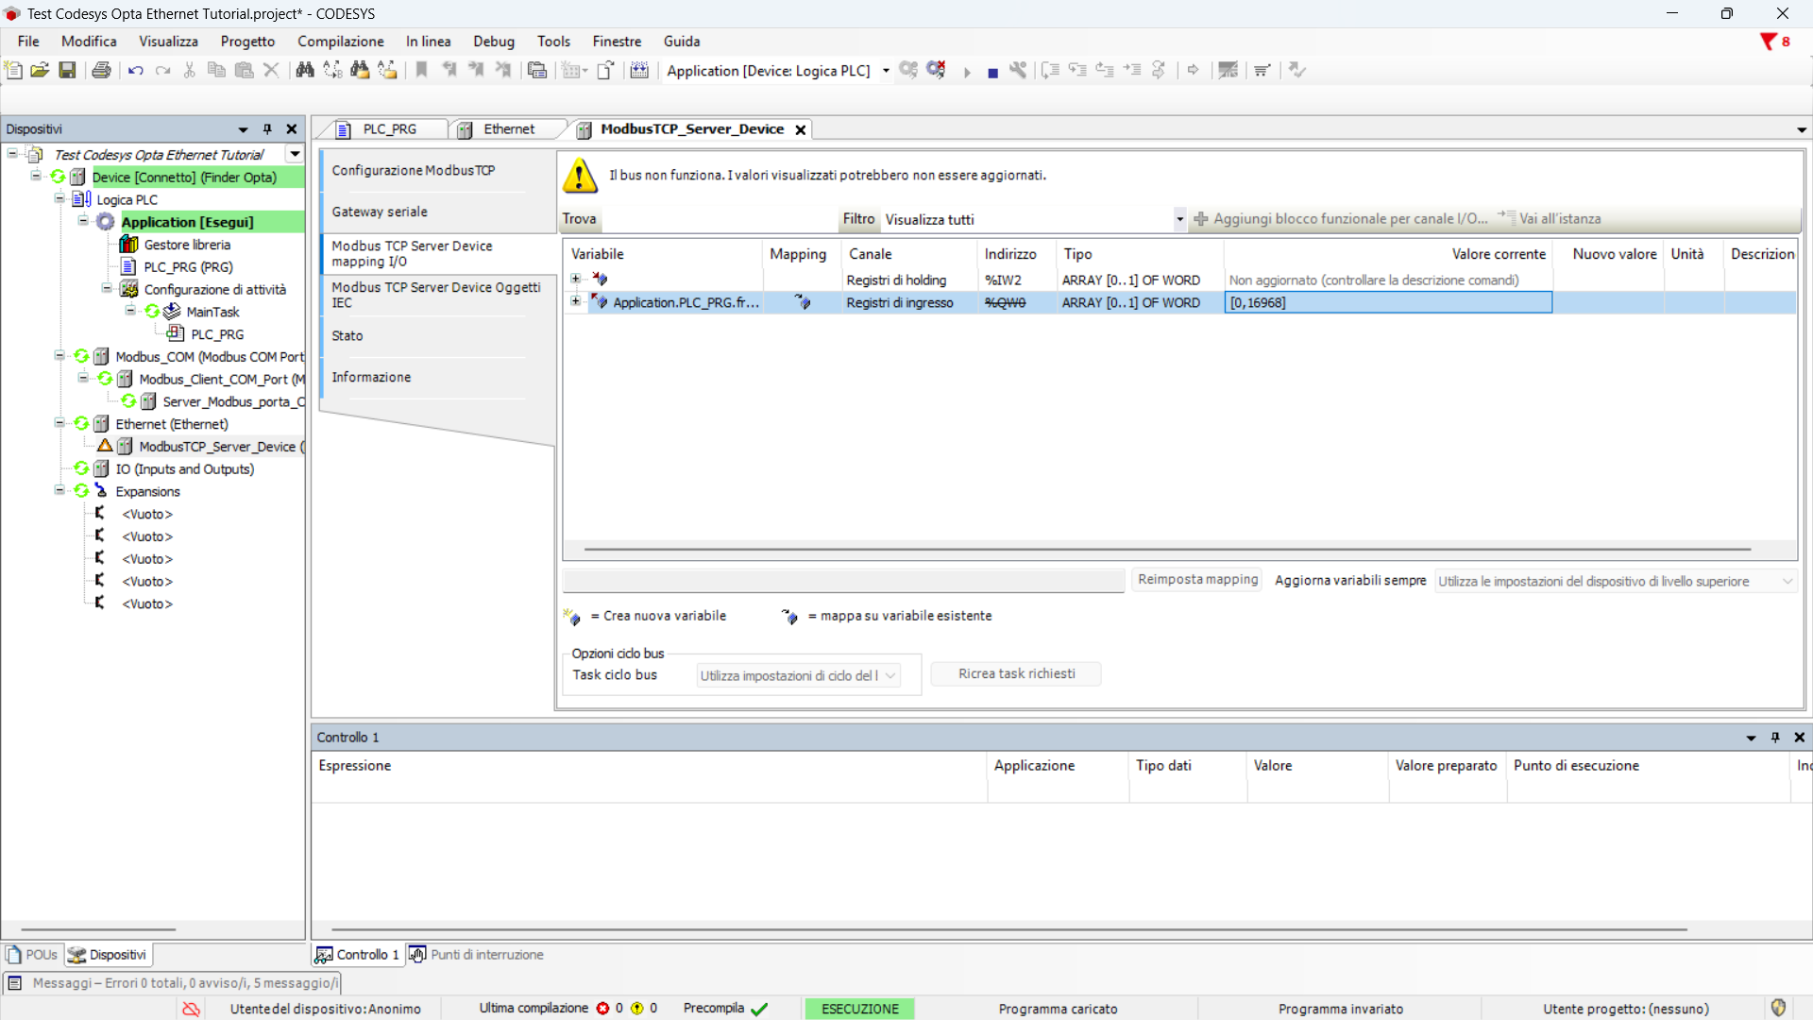1813x1020 pixels.
Task: Click the Stop application square icon
Action: click(x=992, y=72)
